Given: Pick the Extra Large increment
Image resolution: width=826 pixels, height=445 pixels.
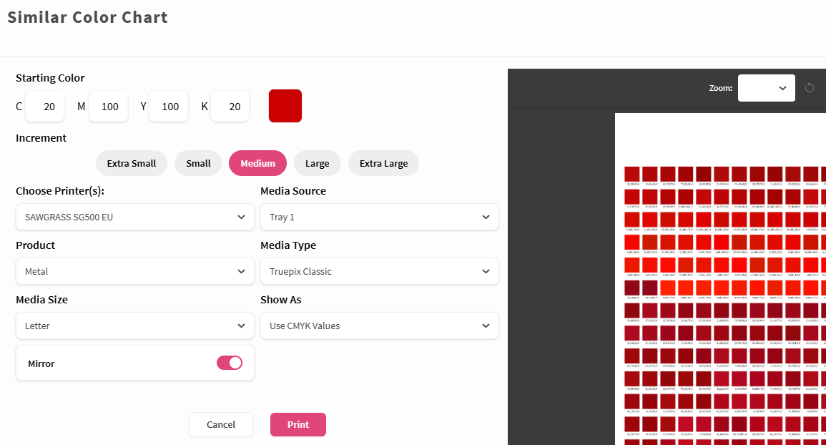Looking at the screenshot, I should click(383, 163).
